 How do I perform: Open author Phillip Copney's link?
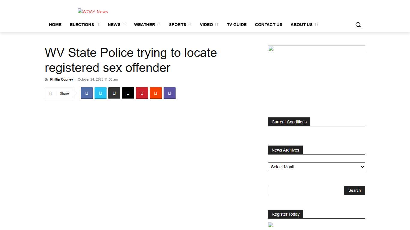point(62,79)
